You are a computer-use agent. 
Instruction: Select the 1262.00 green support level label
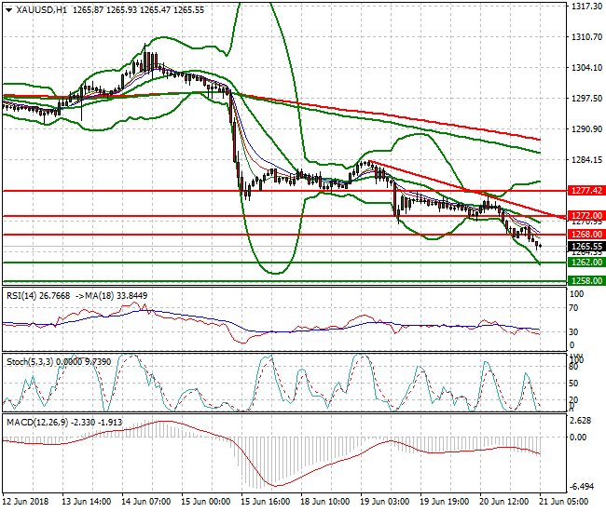coord(585,263)
